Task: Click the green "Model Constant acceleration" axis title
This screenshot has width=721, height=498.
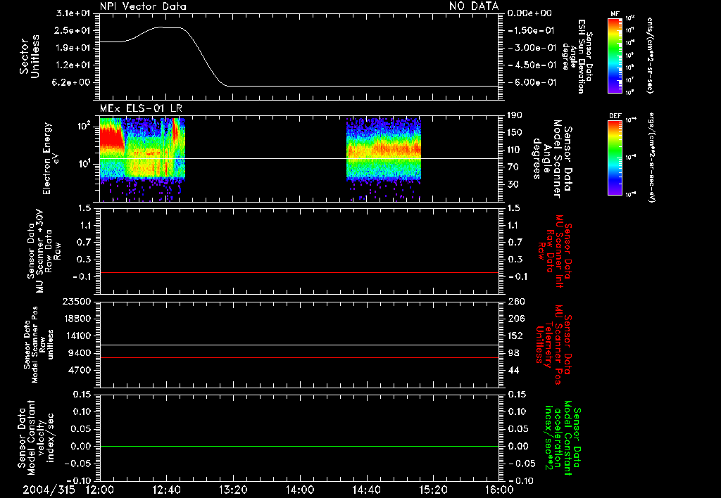Action: click(563, 438)
